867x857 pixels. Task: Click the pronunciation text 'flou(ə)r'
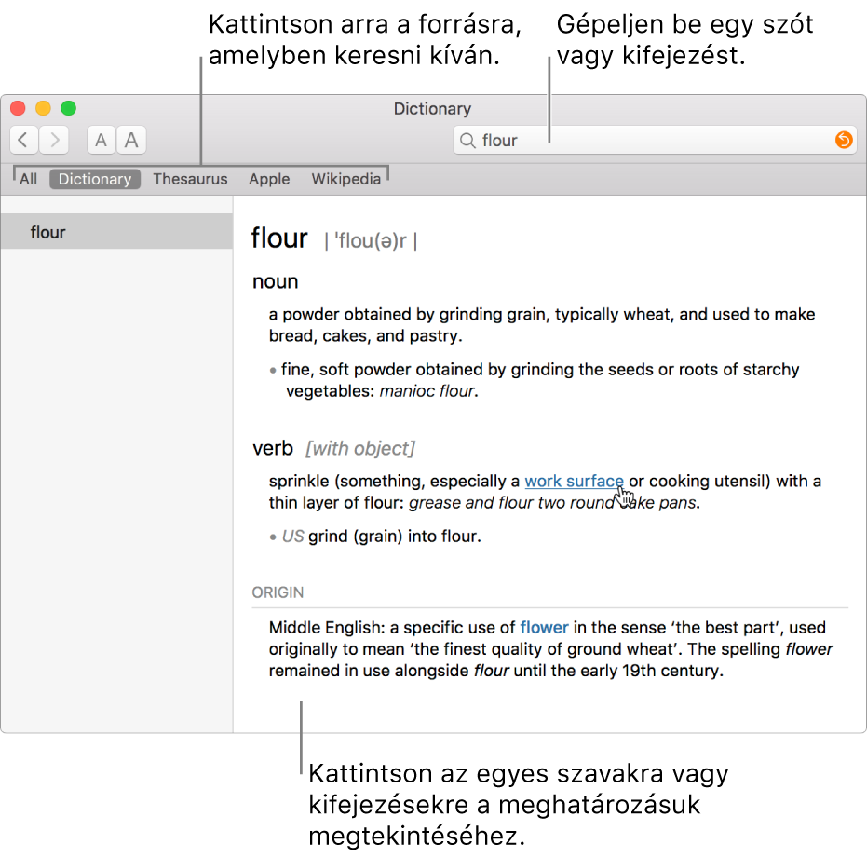pyautogui.click(x=371, y=240)
